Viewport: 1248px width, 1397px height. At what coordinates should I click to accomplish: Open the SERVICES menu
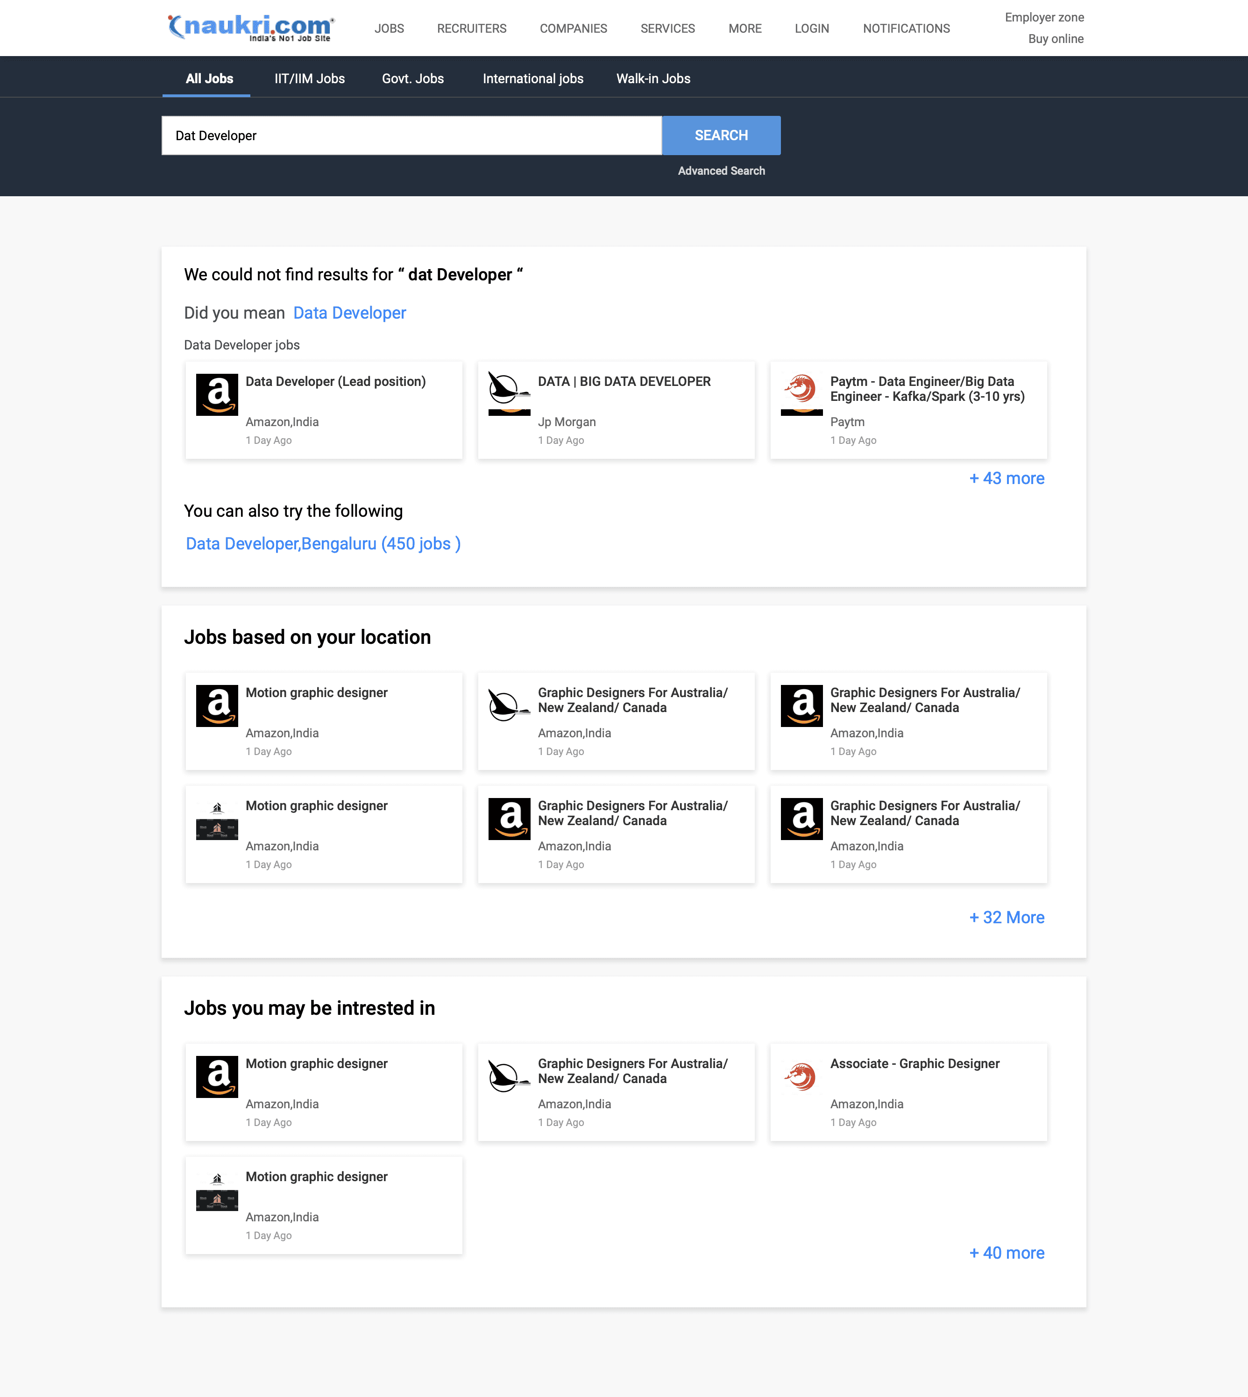pos(667,29)
